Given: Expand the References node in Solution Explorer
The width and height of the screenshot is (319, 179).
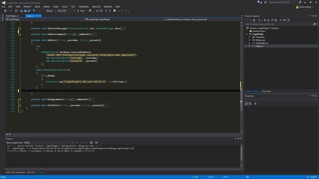Looking at the screenshot, I should coord(249,40).
